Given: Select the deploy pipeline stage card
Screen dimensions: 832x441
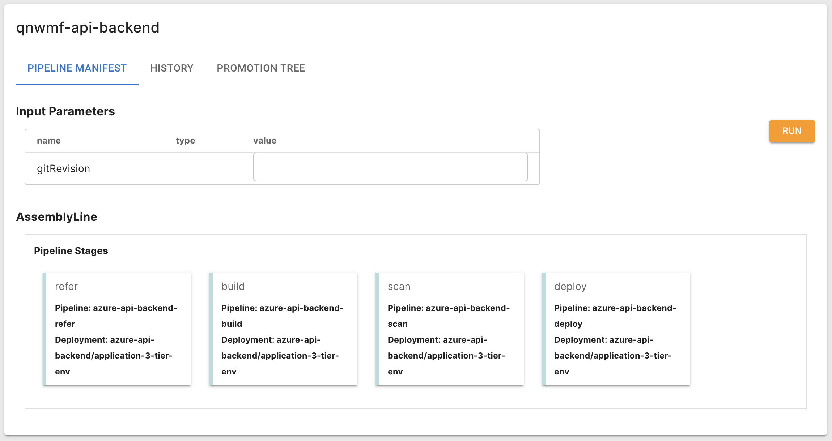Looking at the screenshot, I should tap(616, 328).
